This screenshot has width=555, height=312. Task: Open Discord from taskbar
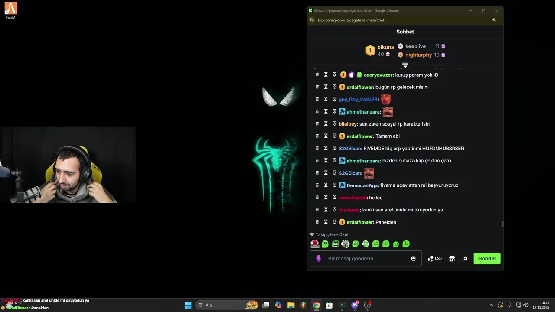(355, 305)
